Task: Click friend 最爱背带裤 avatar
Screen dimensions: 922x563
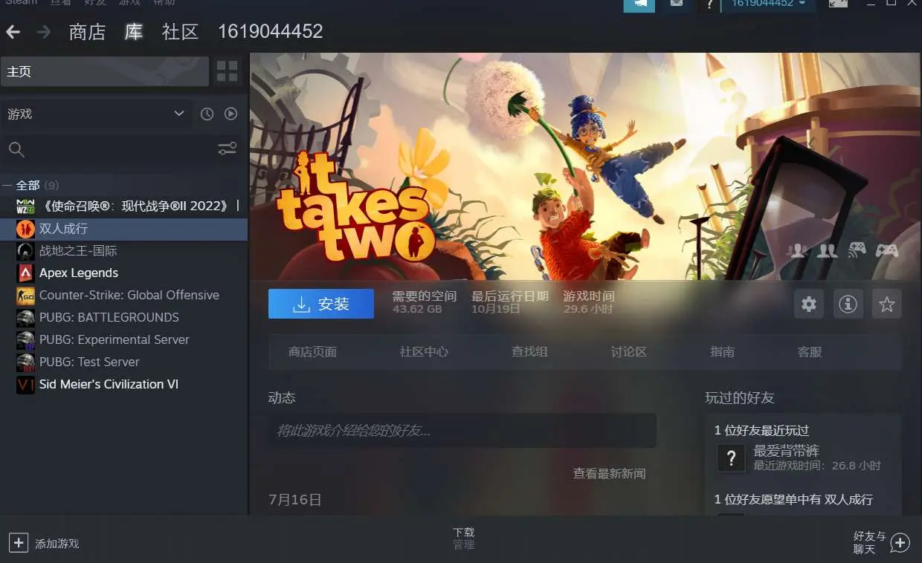Action: (x=731, y=458)
